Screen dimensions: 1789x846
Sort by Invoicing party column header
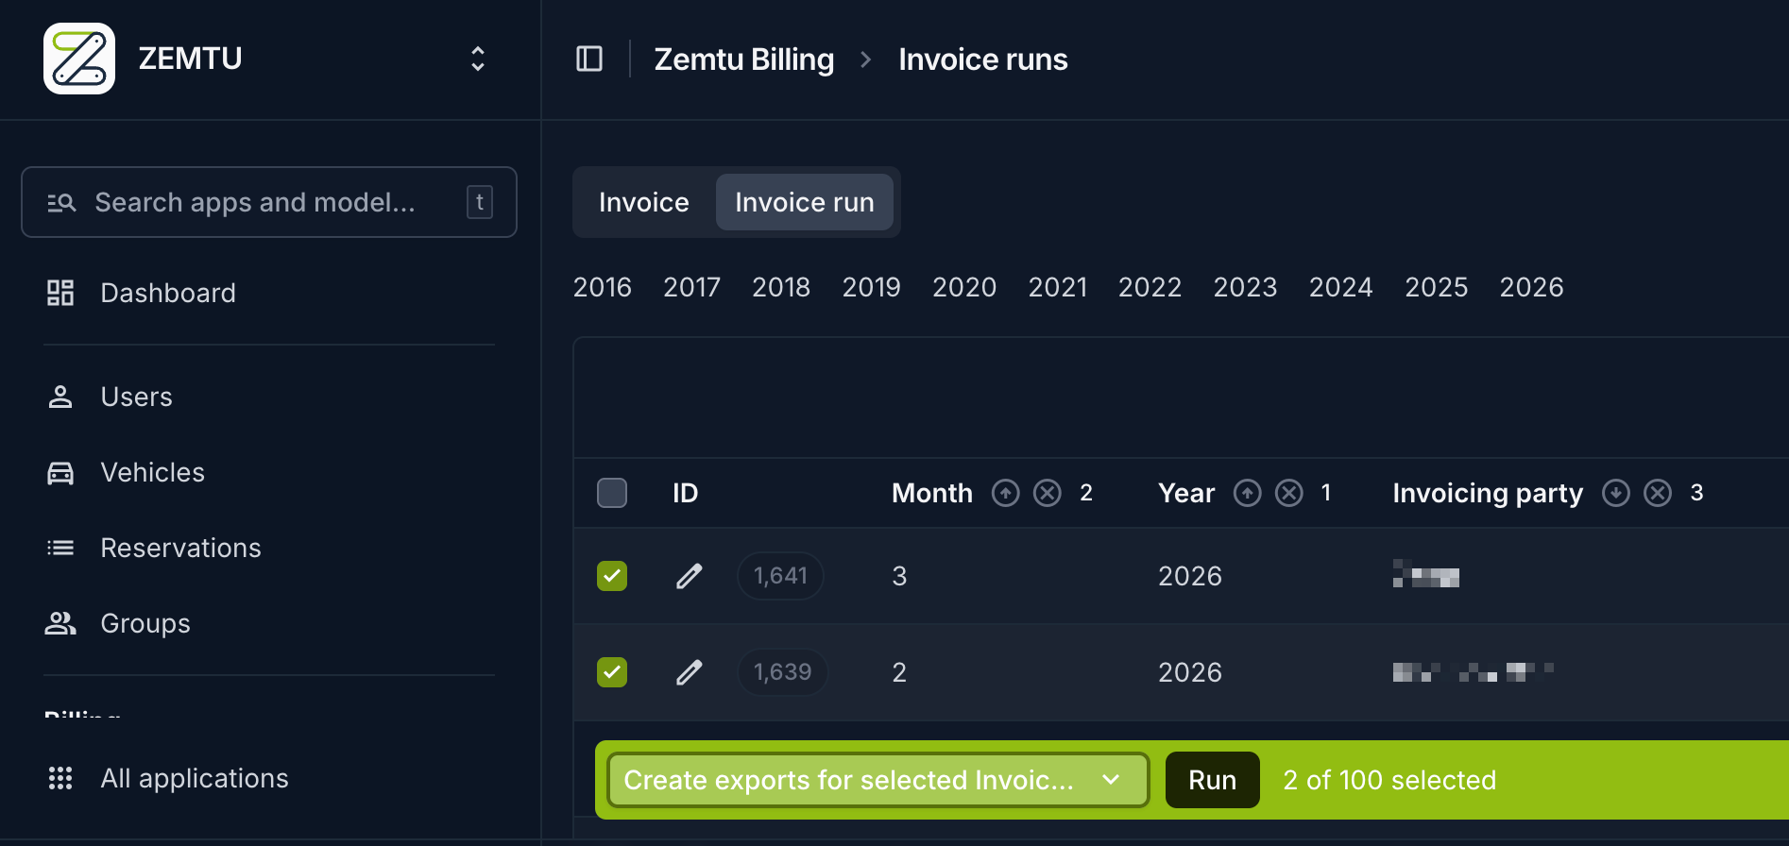click(x=1488, y=493)
